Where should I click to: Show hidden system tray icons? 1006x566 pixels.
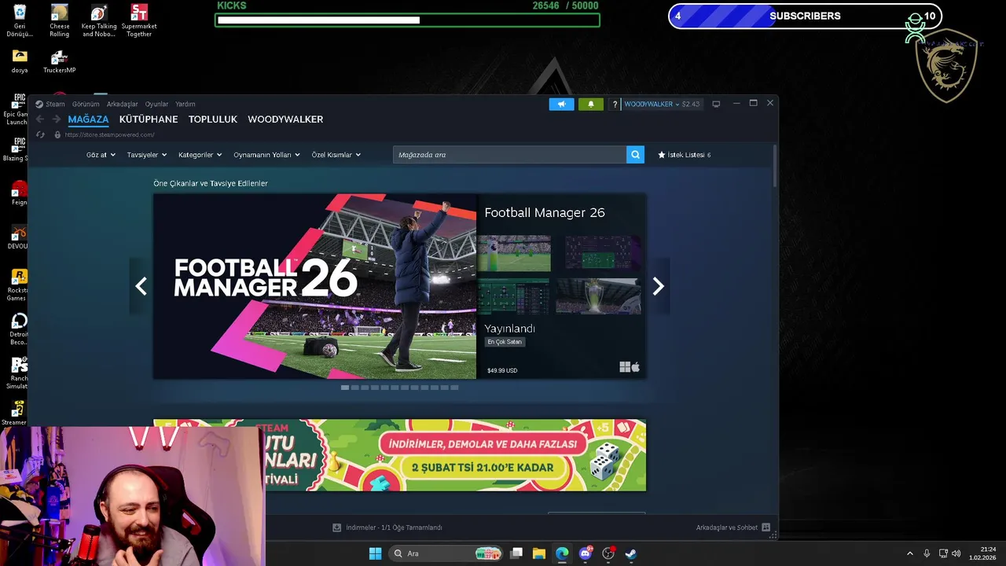[910, 553]
